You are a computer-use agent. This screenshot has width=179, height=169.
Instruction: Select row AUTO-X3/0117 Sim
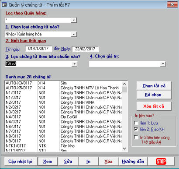[64, 83]
